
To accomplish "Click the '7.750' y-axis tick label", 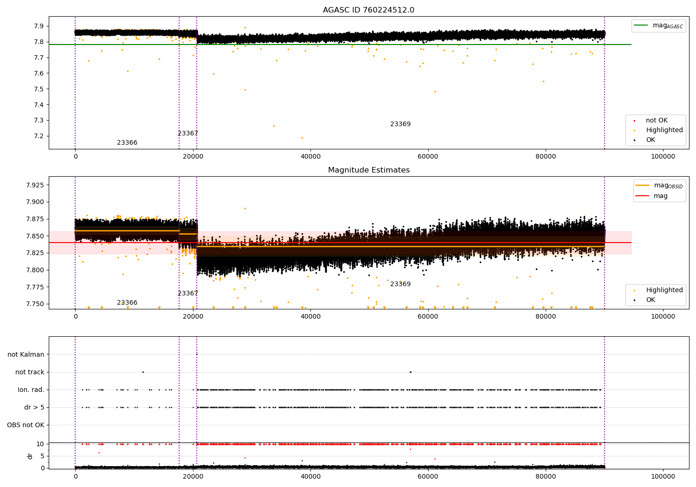I will (35, 304).
